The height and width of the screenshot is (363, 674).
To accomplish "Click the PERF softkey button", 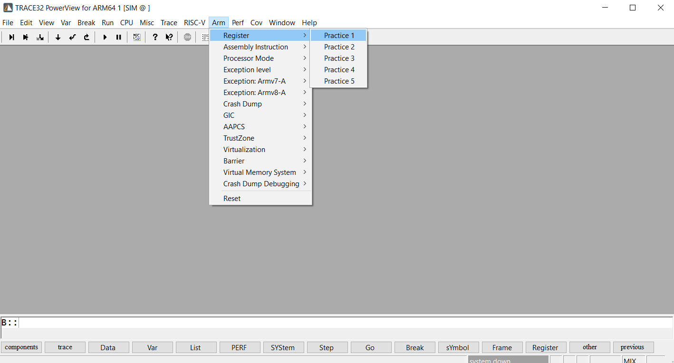I will [240, 347].
